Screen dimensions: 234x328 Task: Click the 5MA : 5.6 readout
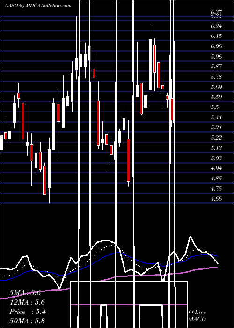pos(25,293)
